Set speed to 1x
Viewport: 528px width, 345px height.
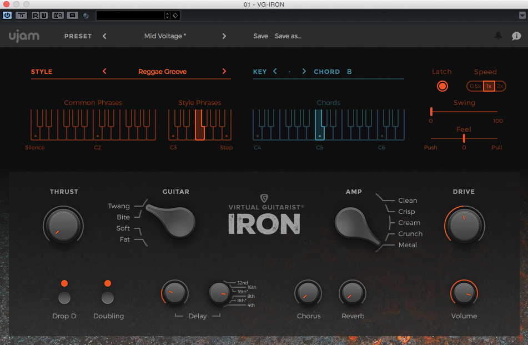point(489,86)
